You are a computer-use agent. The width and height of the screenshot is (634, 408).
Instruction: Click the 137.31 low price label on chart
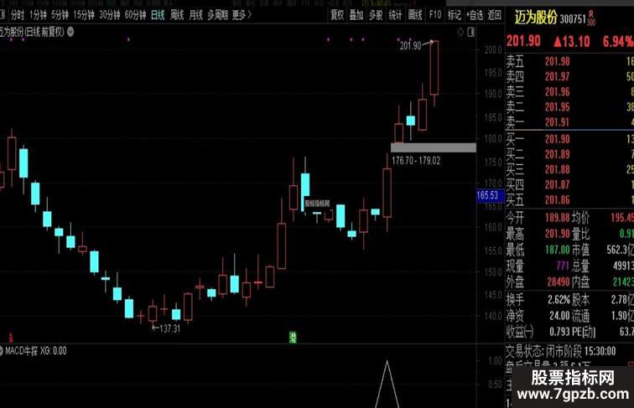coord(169,328)
